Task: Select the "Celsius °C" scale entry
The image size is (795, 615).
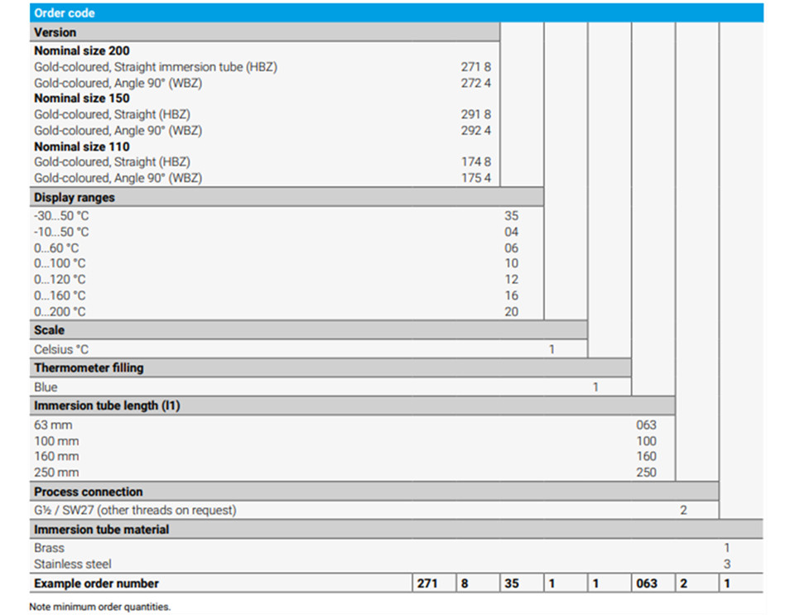Action: click(x=60, y=349)
